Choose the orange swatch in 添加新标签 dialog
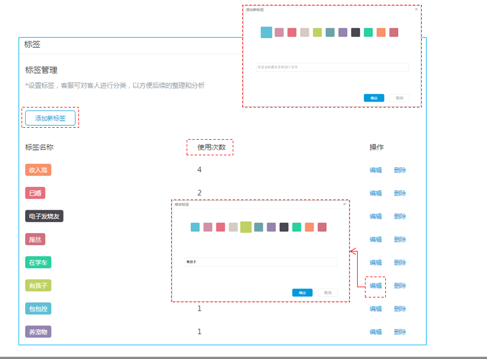 [381, 32]
